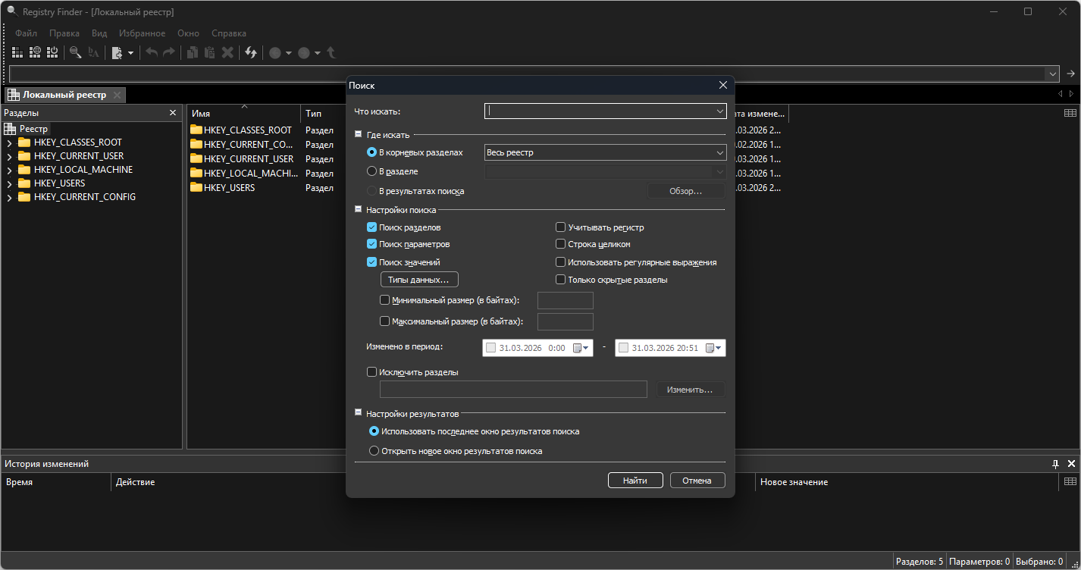Choose Открыть новое окно результатов поиска option
The width and height of the screenshot is (1081, 570).
tap(374, 451)
